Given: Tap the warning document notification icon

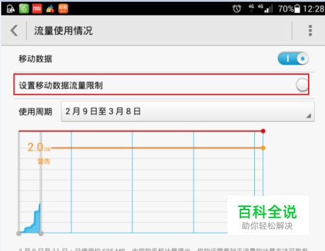Looking at the screenshot, I should pyautogui.click(x=10, y=9).
